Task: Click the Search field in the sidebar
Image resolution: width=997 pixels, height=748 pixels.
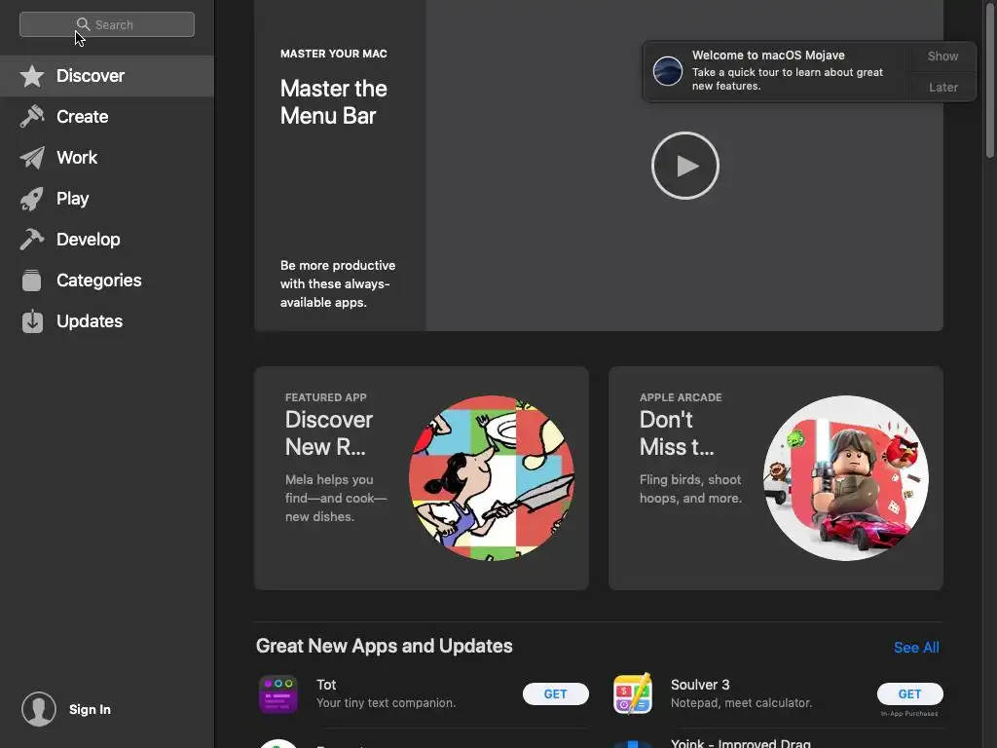Action: tap(107, 24)
